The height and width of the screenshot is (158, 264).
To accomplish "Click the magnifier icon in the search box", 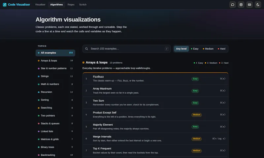I will click(86, 49).
